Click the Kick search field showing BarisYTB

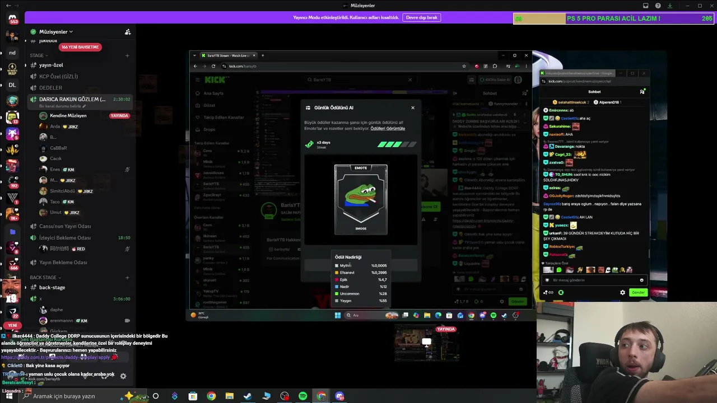coord(360,80)
